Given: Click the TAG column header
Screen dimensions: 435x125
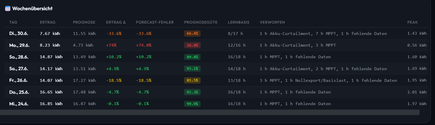Looking at the screenshot, I should (x=13, y=22).
